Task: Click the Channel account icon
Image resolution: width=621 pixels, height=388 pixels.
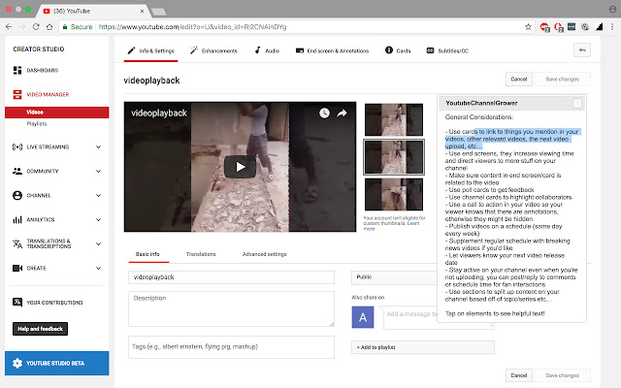Action: pyautogui.click(x=17, y=195)
